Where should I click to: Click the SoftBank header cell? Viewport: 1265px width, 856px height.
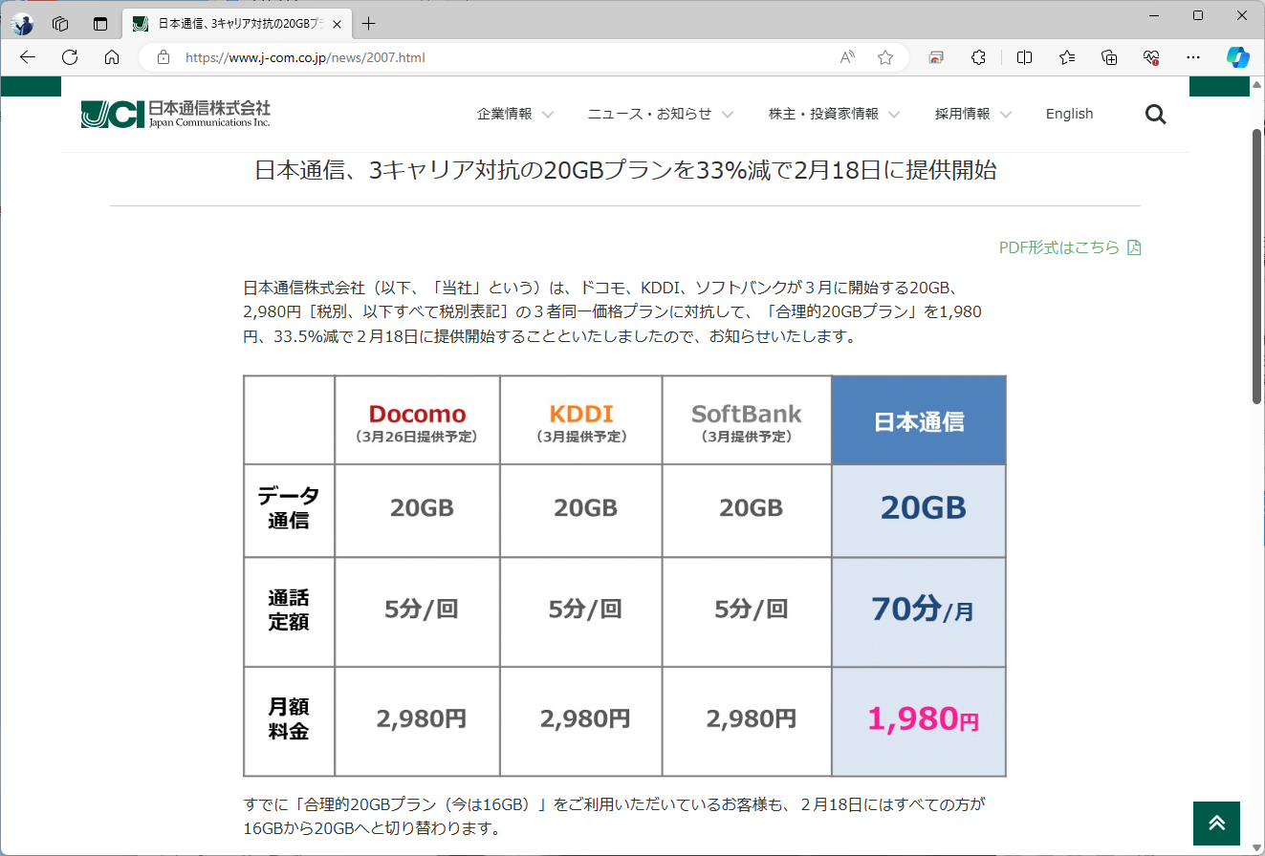point(747,420)
